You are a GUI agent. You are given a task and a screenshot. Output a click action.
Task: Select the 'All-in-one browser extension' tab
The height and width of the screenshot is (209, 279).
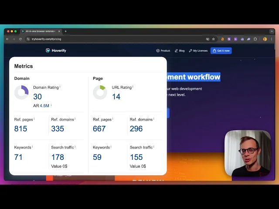pyautogui.click(x=41, y=31)
